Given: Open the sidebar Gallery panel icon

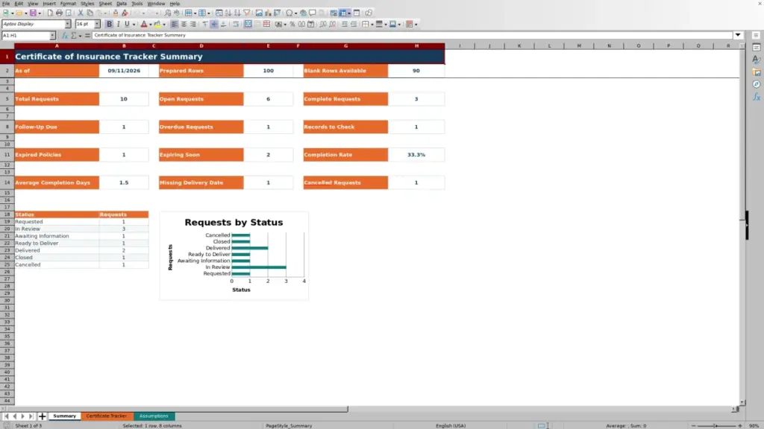Looking at the screenshot, I should coord(757,72).
